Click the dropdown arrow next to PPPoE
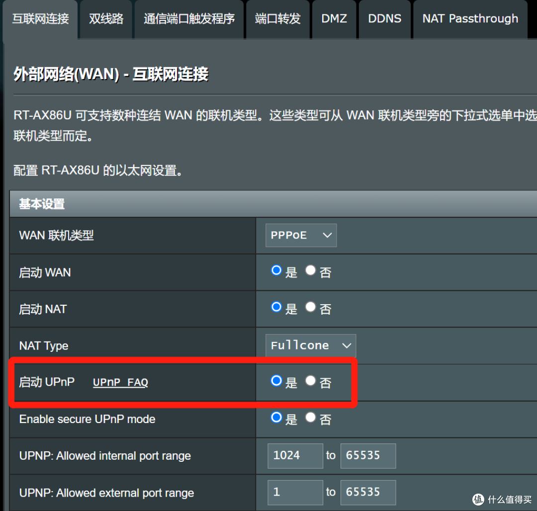Image resolution: width=537 pixels, height=511 pixels. 327,235
